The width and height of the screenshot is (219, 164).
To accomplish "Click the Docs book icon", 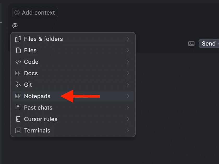I will (x=18, y=73).
